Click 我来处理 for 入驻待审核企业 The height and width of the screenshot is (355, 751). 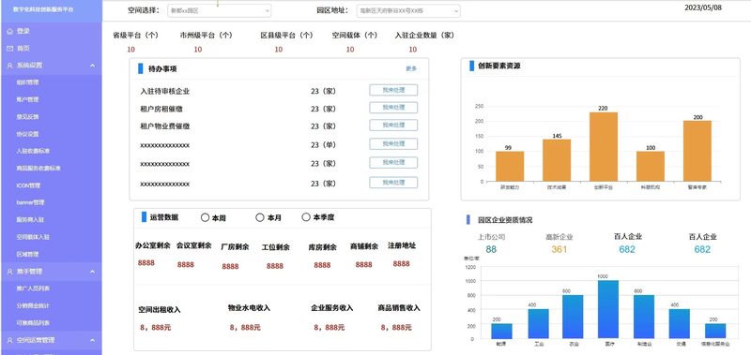tap(393, 90)
